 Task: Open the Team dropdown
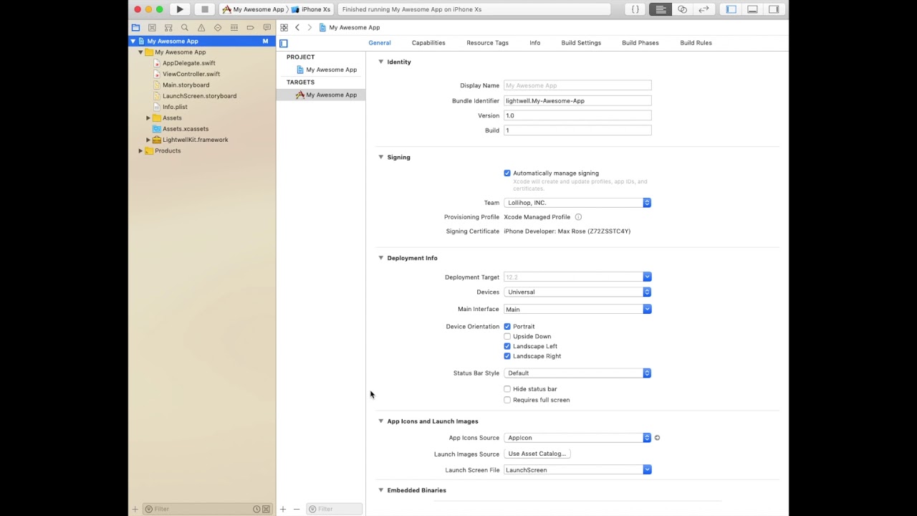(x=577, y=203)
